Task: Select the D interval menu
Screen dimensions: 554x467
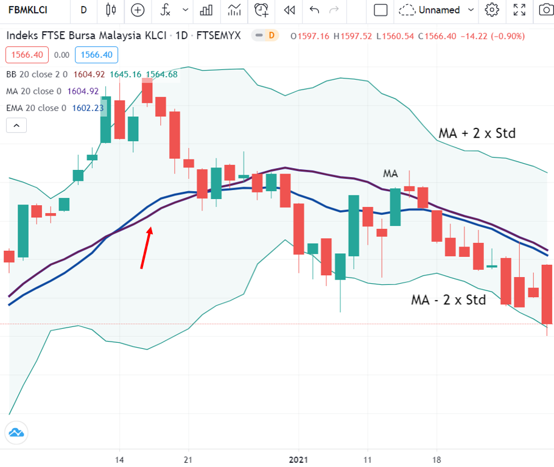Action: 83,11
